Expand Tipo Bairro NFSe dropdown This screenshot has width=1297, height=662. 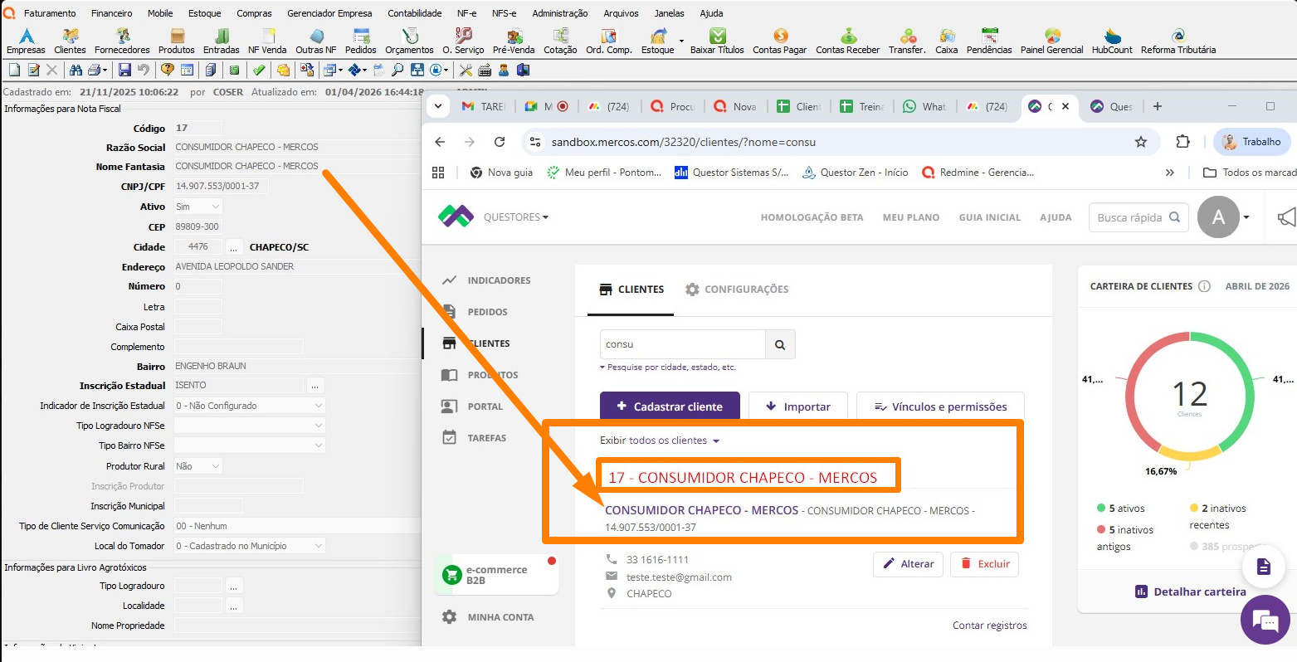click(x=250, y=445)
